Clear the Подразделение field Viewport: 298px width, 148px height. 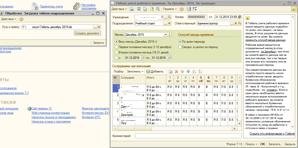(x=169, y=23)
